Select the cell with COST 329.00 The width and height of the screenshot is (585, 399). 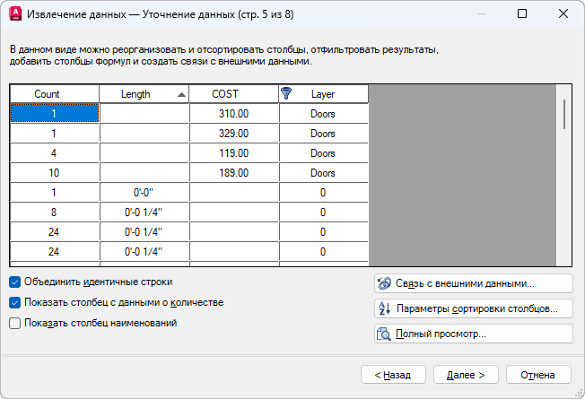[234, 134]
